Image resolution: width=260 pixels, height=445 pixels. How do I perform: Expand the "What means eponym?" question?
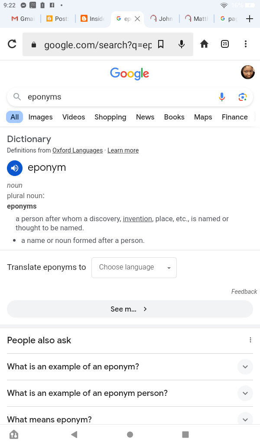[245, 419]
